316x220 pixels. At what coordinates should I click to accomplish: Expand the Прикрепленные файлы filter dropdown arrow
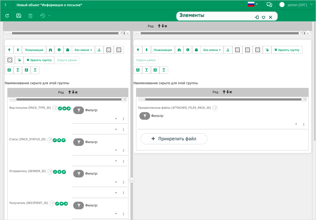tap(296, 124)
